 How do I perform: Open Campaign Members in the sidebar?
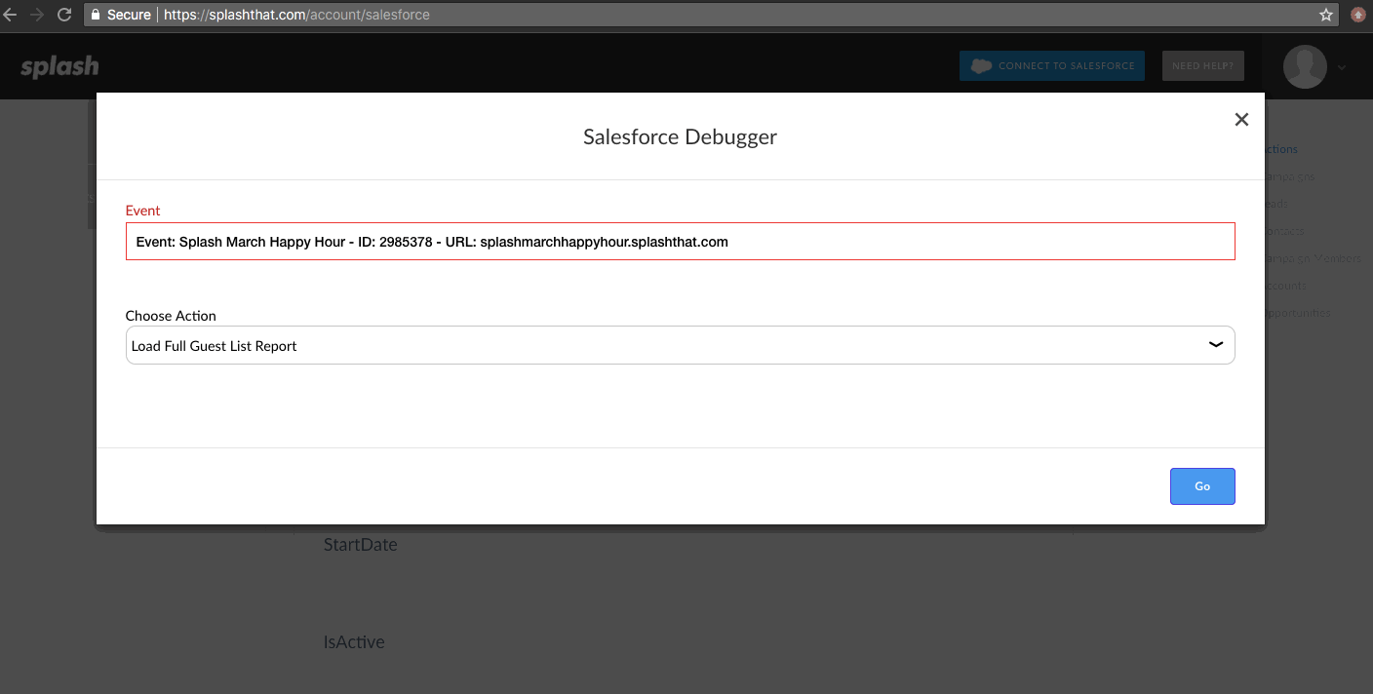pos(1313,258)
